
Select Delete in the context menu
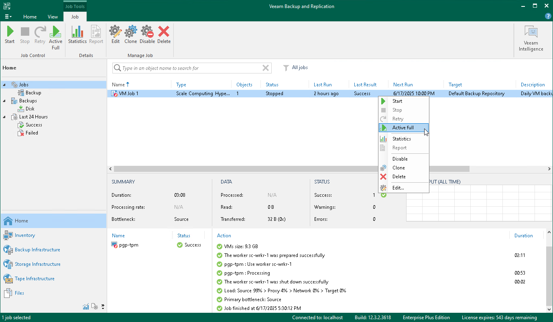pos(404,177)
